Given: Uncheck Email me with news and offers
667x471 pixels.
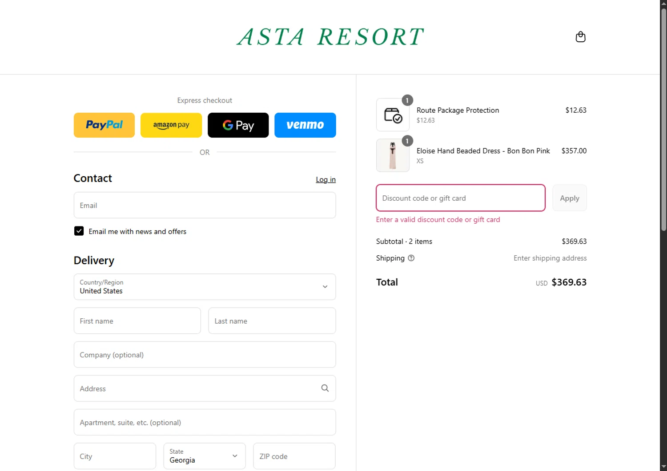Looking at the screenshot, I should pos(79,231).
